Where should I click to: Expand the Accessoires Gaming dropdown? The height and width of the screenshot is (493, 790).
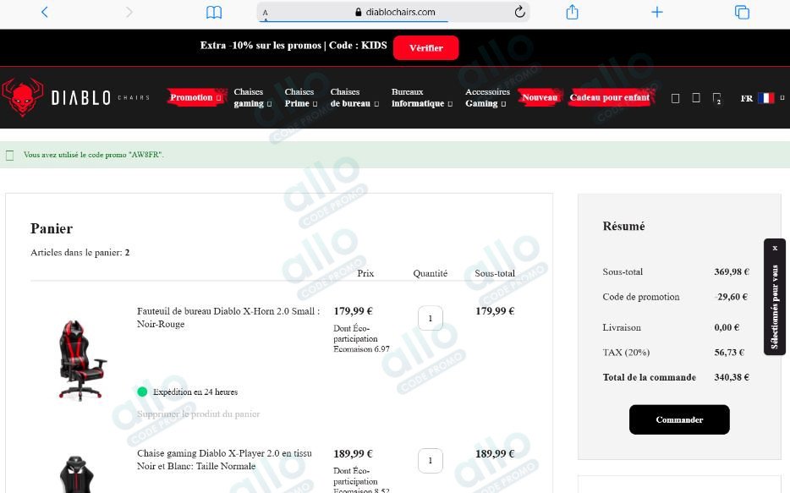[x=487, y=98]
